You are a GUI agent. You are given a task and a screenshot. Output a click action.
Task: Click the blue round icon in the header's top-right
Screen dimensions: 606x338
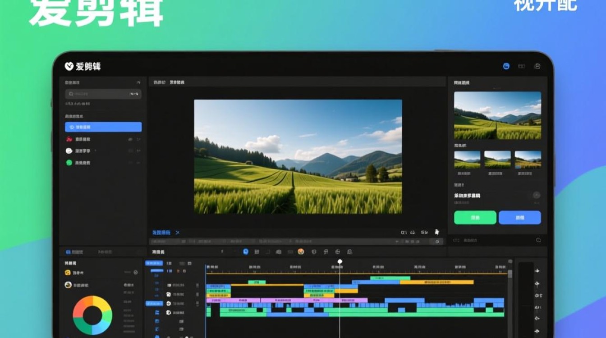point(506,66)
